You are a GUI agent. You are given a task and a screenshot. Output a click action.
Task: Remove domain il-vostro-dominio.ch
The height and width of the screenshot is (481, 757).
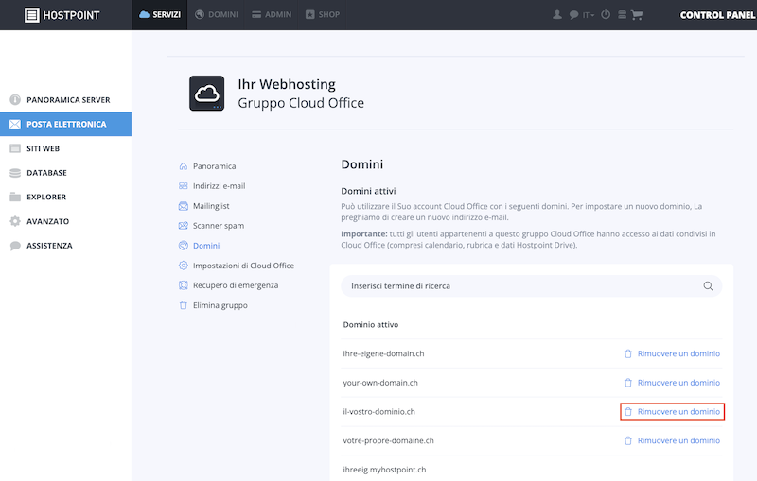point(672,412)
